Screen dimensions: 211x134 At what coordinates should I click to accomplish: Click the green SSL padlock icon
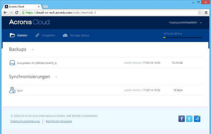[23, 13]
